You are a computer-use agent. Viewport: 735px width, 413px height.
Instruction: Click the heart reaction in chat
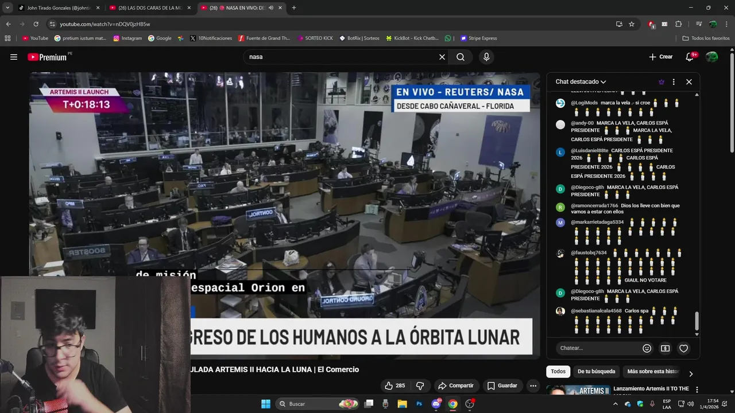[683, 348]
